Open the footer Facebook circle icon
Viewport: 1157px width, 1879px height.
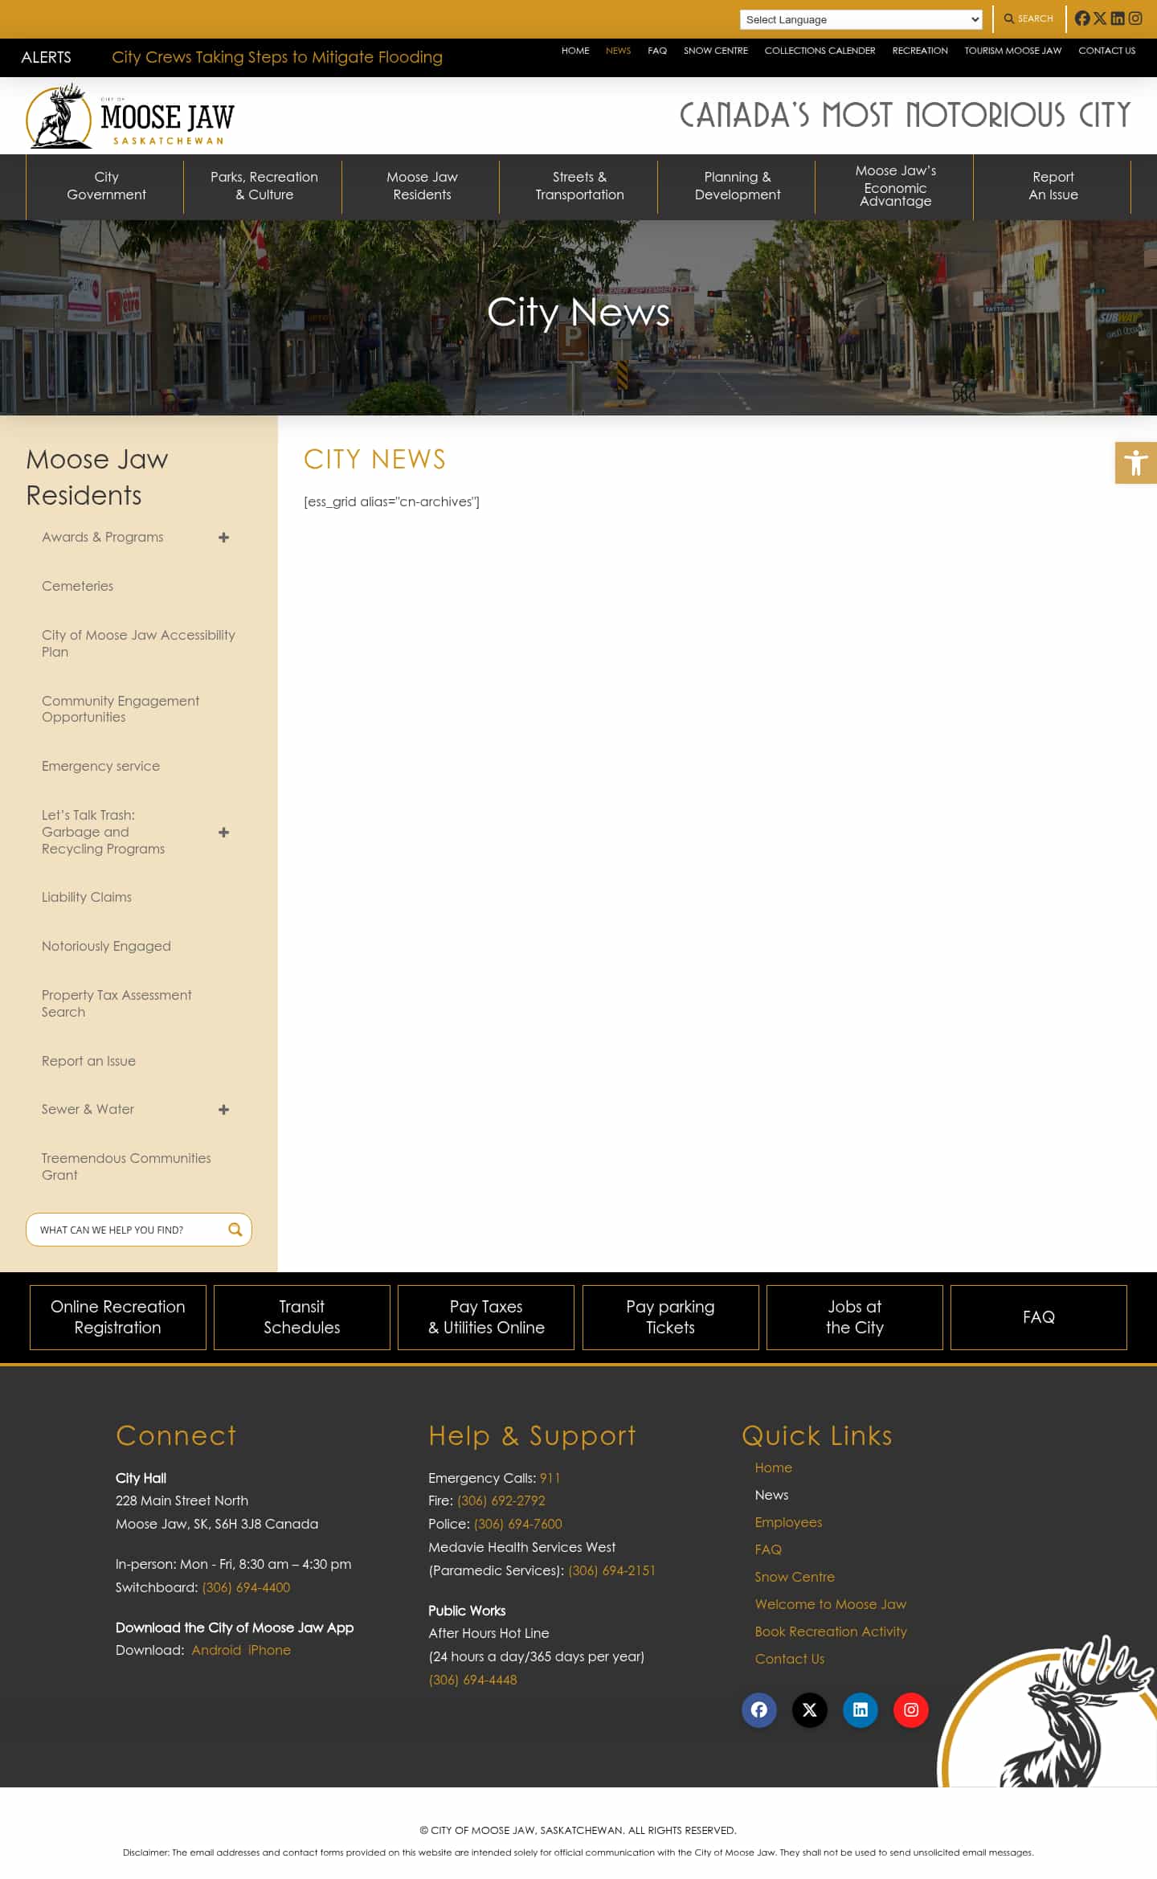pyautogui.click(x=759, y=1709)
